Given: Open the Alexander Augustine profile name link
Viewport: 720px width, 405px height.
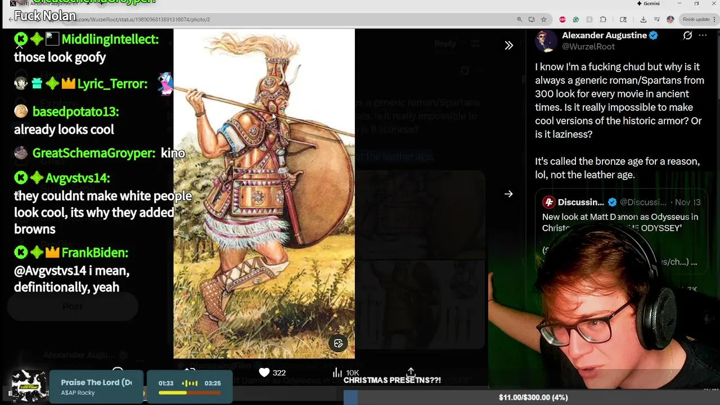Looking at the screenshot, I should [604, 35].
